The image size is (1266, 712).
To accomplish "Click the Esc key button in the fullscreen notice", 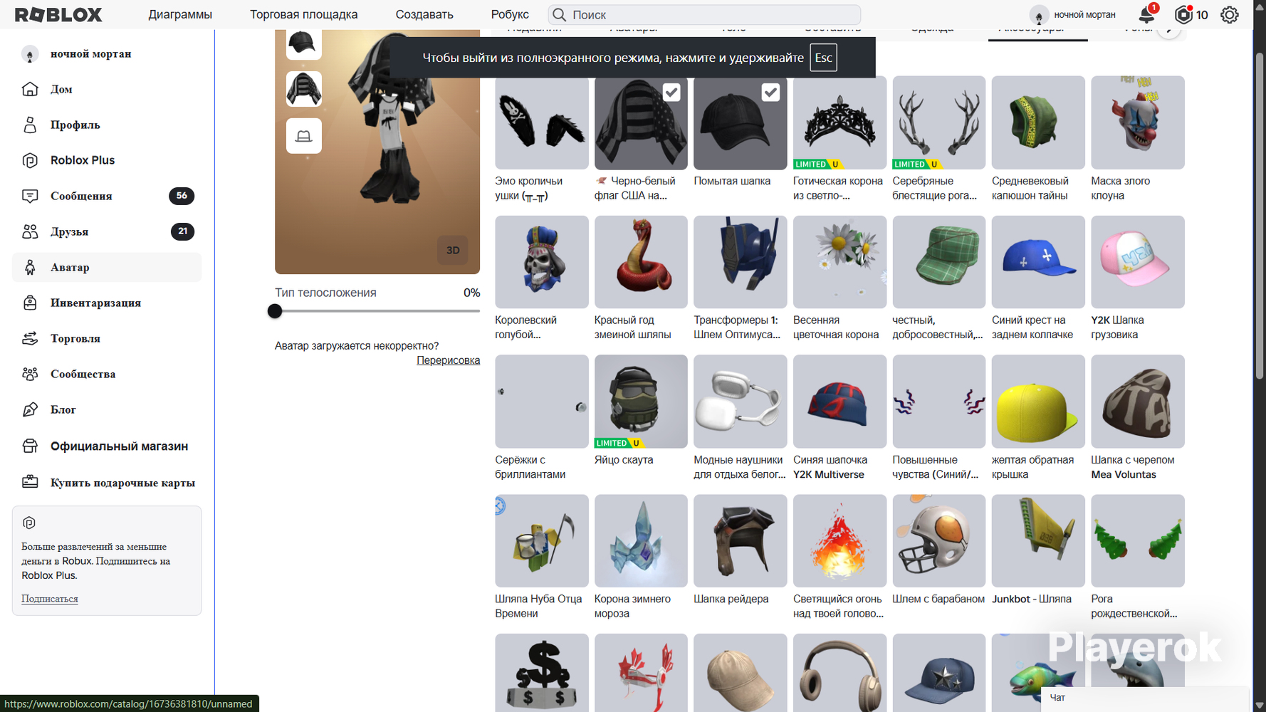I will [823, 58].
